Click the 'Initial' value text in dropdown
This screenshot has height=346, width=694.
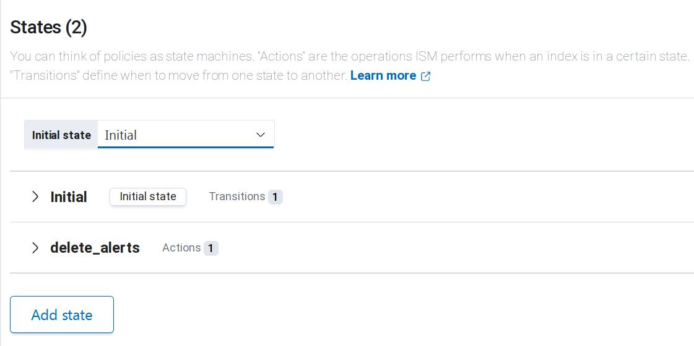point(121,135)
